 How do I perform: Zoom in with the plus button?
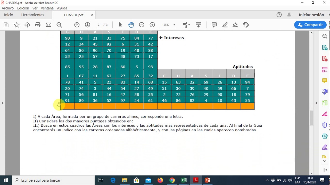(x=152, y=25)
